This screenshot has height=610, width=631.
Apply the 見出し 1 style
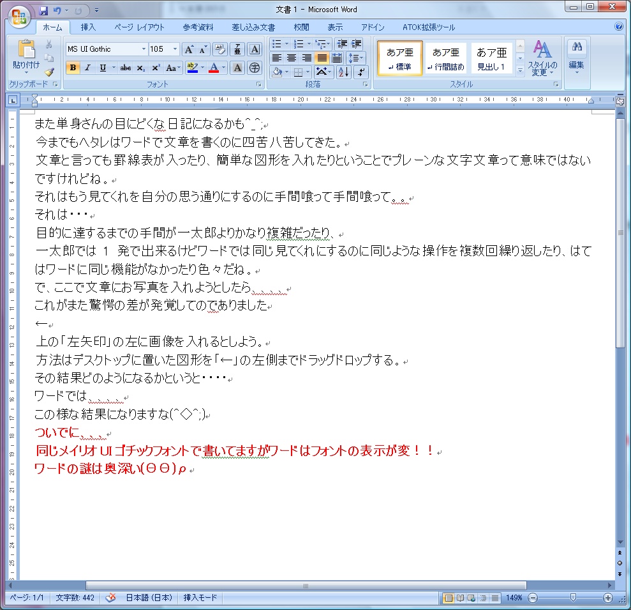click(491, 58)
